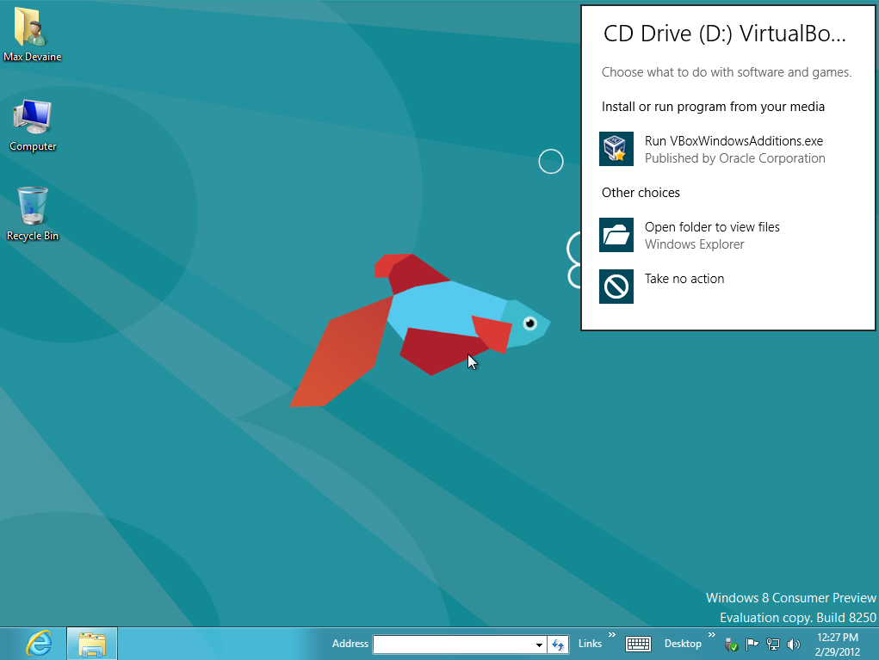Open the clock showing 12:27 PM
This screenshot has width=879, height=660.
click(x=838, y=645)
